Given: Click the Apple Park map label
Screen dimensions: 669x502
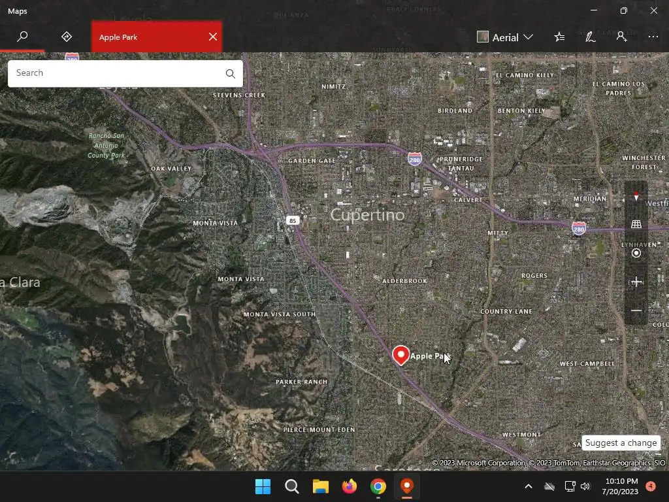Looking at the screenshot, I should click(x=430, y=356).
